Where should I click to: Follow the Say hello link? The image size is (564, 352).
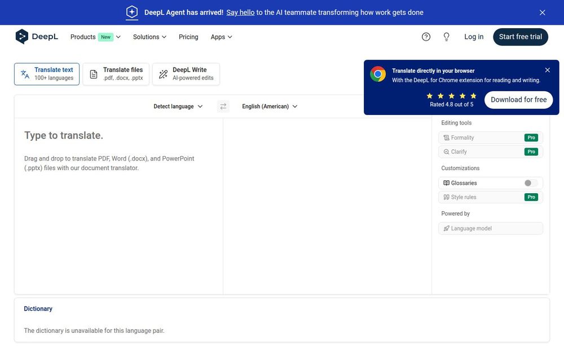tap(240, 12)
